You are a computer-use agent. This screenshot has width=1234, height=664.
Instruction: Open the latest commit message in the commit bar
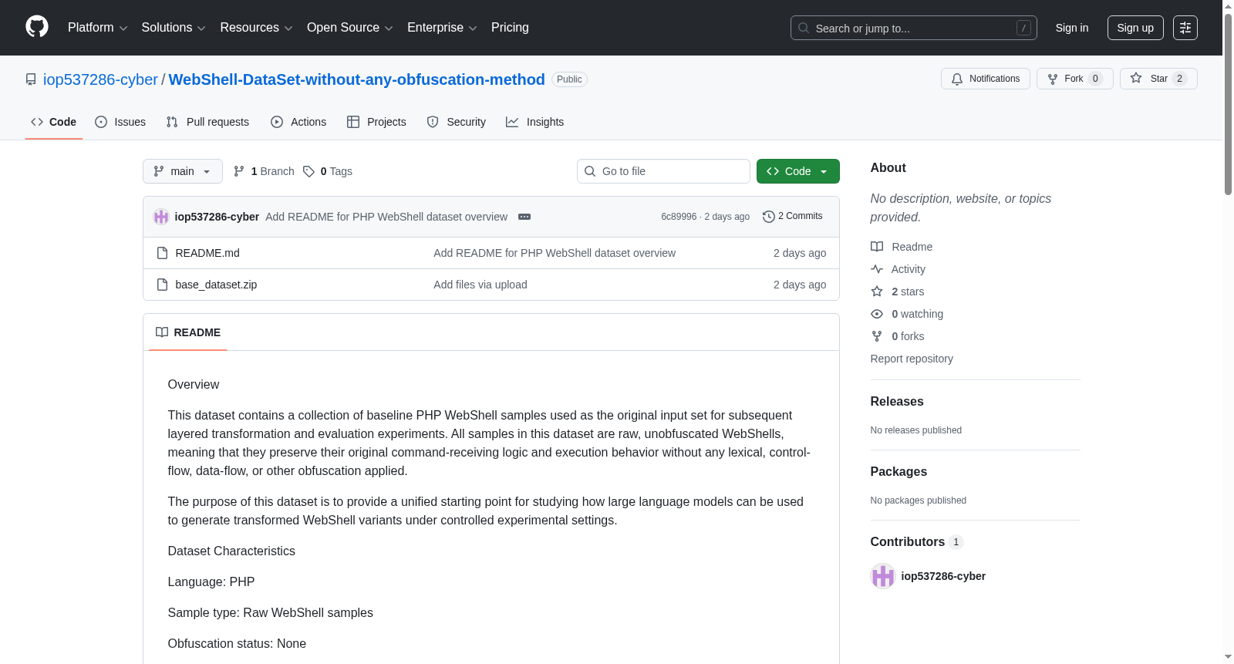pos(386,217)
